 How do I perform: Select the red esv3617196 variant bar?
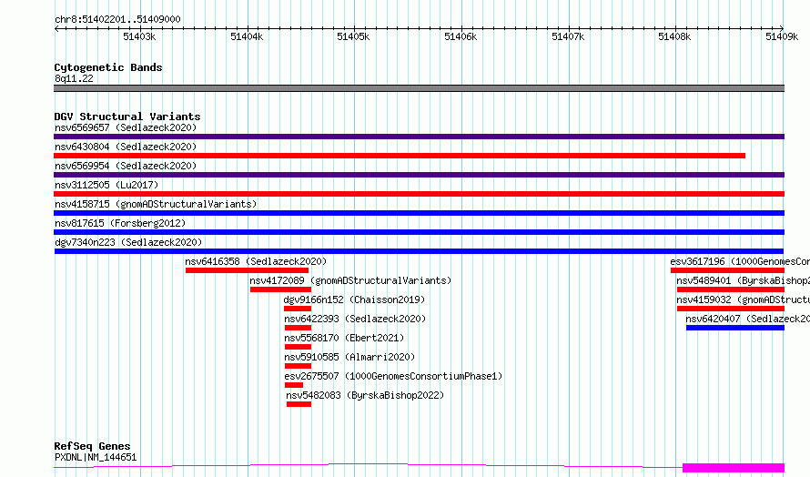tap(727, 270)
